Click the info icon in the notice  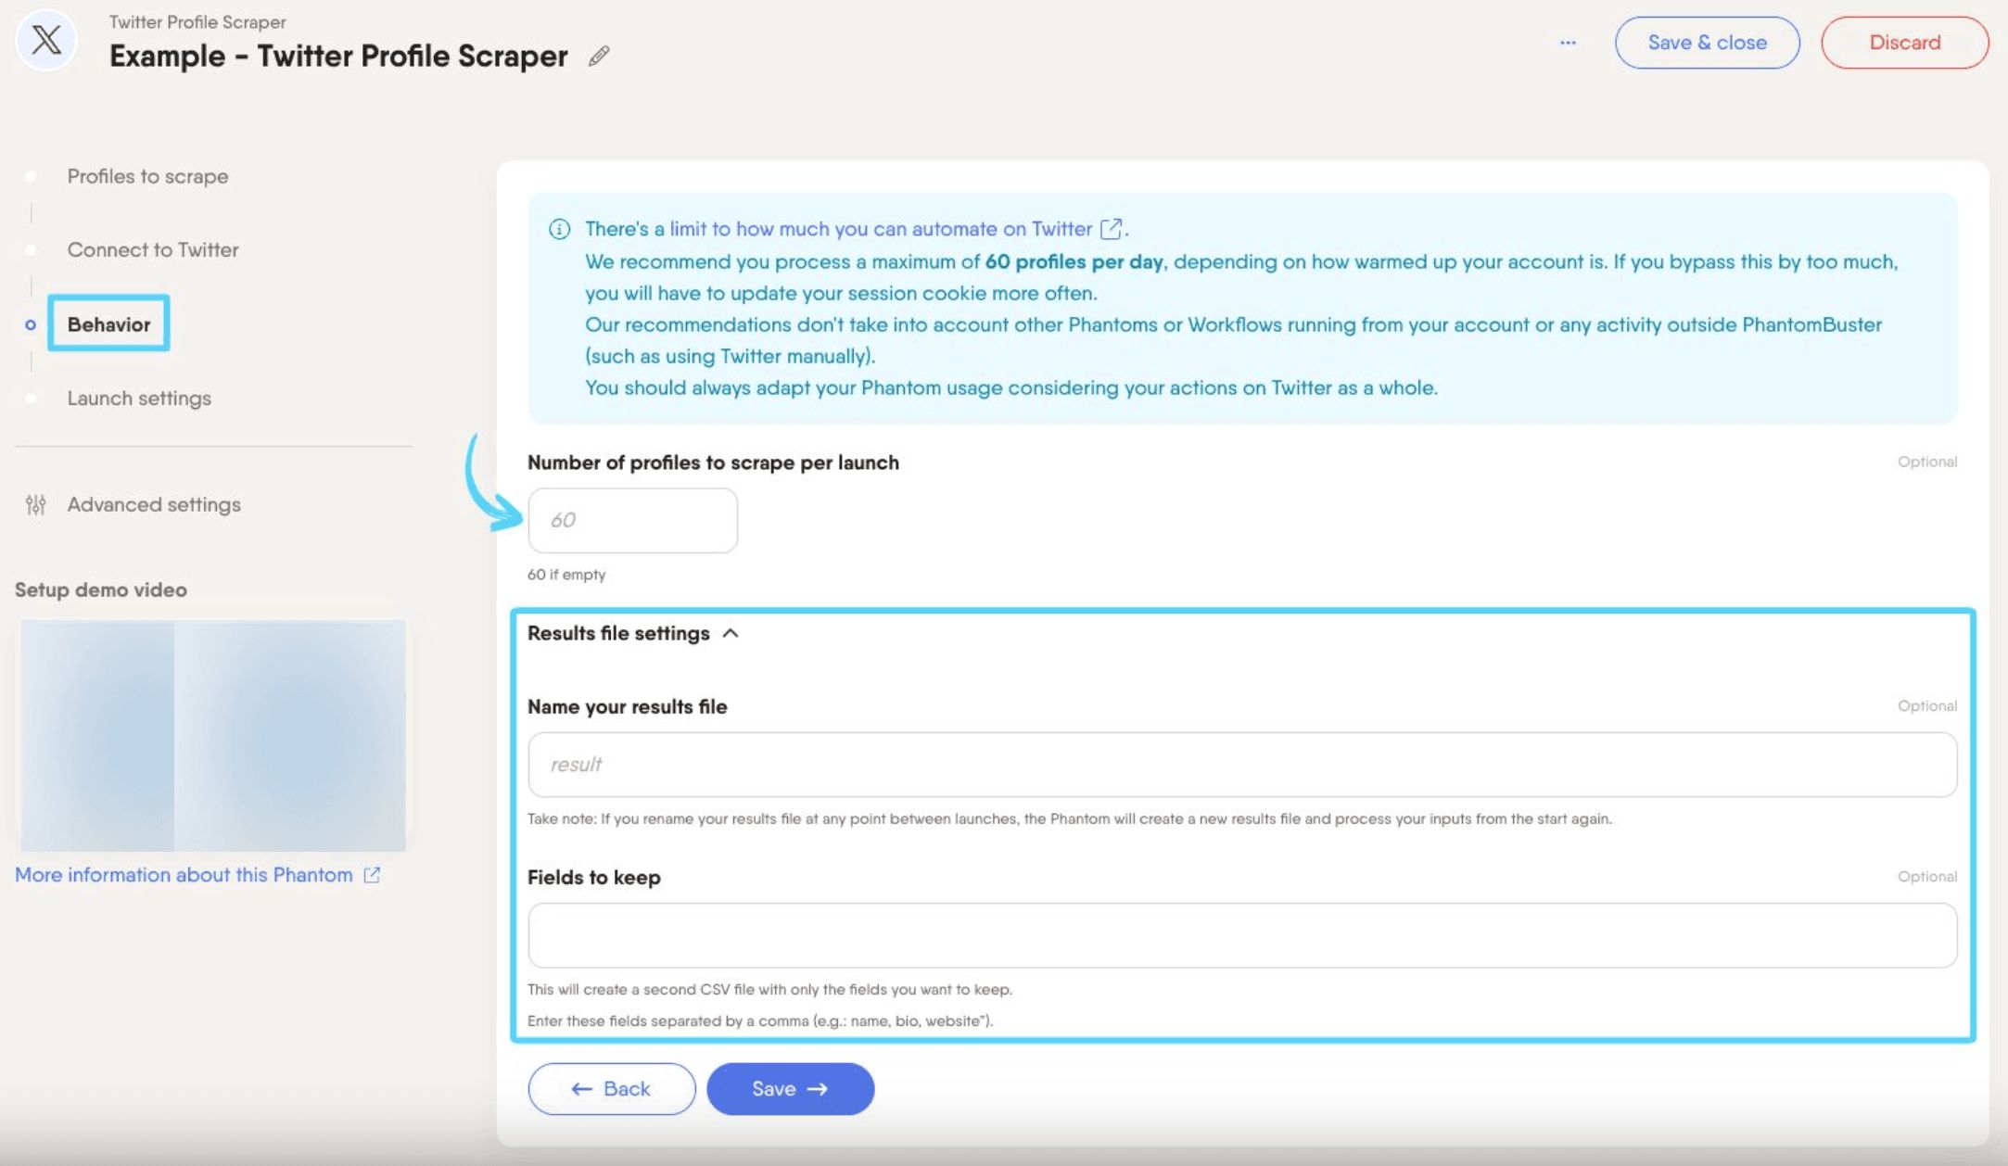tap(559, 229)
